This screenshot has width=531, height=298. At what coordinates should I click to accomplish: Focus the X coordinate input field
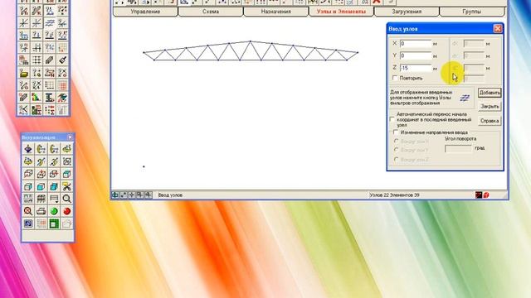(x=416, y=44)
